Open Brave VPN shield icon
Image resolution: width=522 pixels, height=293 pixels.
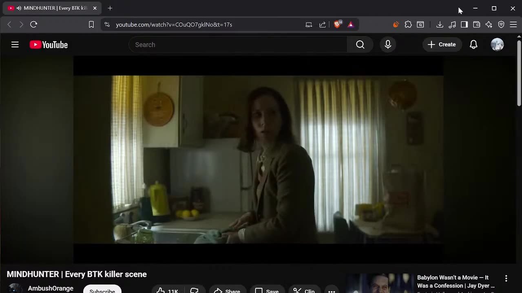[501, 25]
